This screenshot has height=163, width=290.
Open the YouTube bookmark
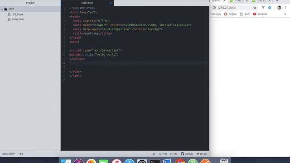[x=260, y=14]
